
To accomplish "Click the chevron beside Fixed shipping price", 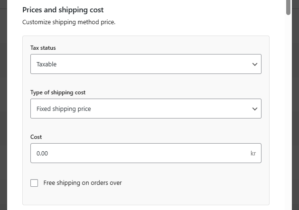I will 255,109.
